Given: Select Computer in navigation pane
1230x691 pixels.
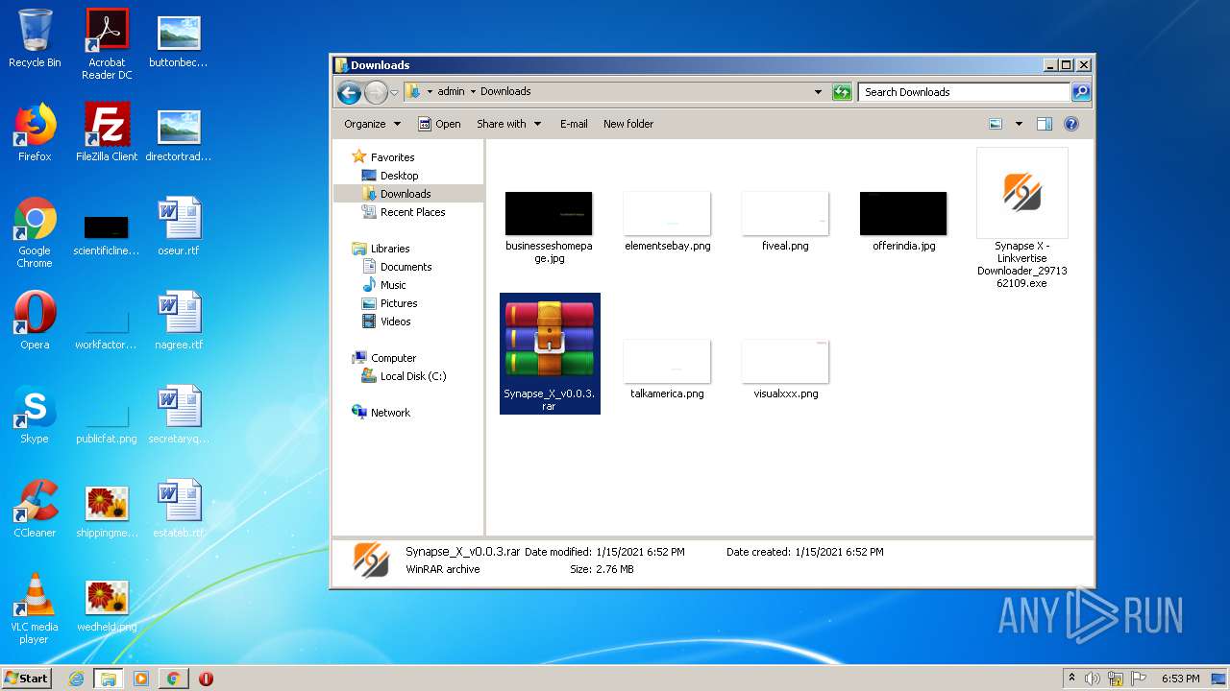Looking at the screenshot, I should [384, 358].
